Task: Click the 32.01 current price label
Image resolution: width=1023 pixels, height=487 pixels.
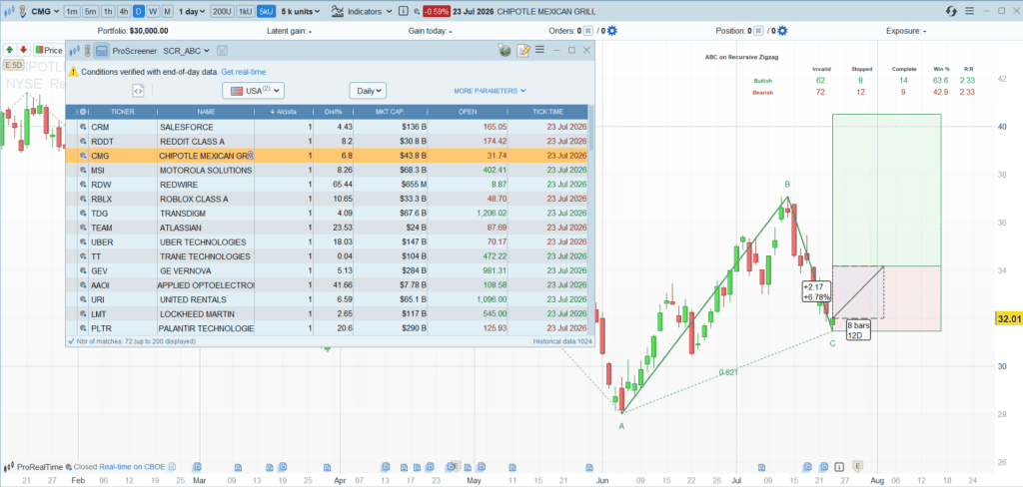Action: coord(1009,318)
